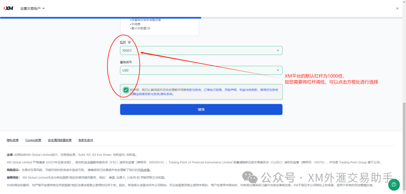Open the leverage 1000:1 dropdown
Viewport: 406px width, 194px height.
[x=201, y=50]
